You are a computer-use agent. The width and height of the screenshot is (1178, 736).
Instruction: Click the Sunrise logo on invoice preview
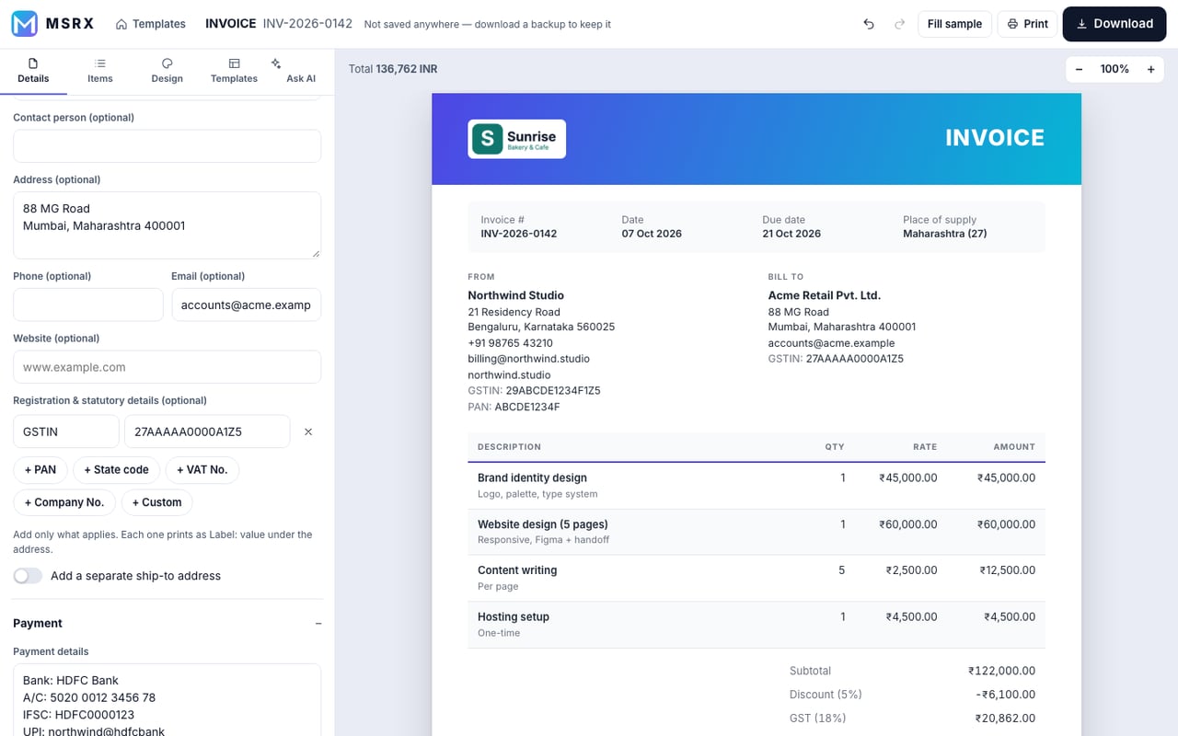click(516, 139)
